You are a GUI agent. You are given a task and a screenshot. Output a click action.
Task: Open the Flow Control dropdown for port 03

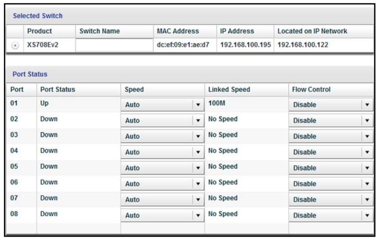(331, 136)
